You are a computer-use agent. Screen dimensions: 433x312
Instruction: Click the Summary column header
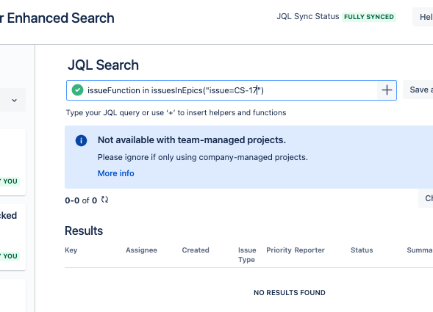coord(420,250)
